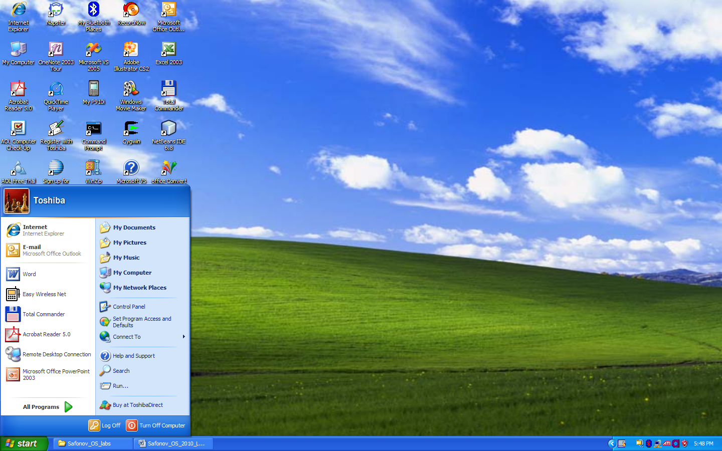Open OneNote 2003 Tour desktop icon
The width and height of the screenshot is (722, 451).
click(56, 56)
